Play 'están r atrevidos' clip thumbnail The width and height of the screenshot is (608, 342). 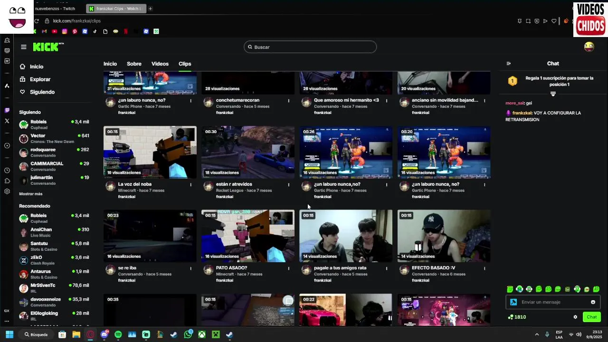point(248,152)
